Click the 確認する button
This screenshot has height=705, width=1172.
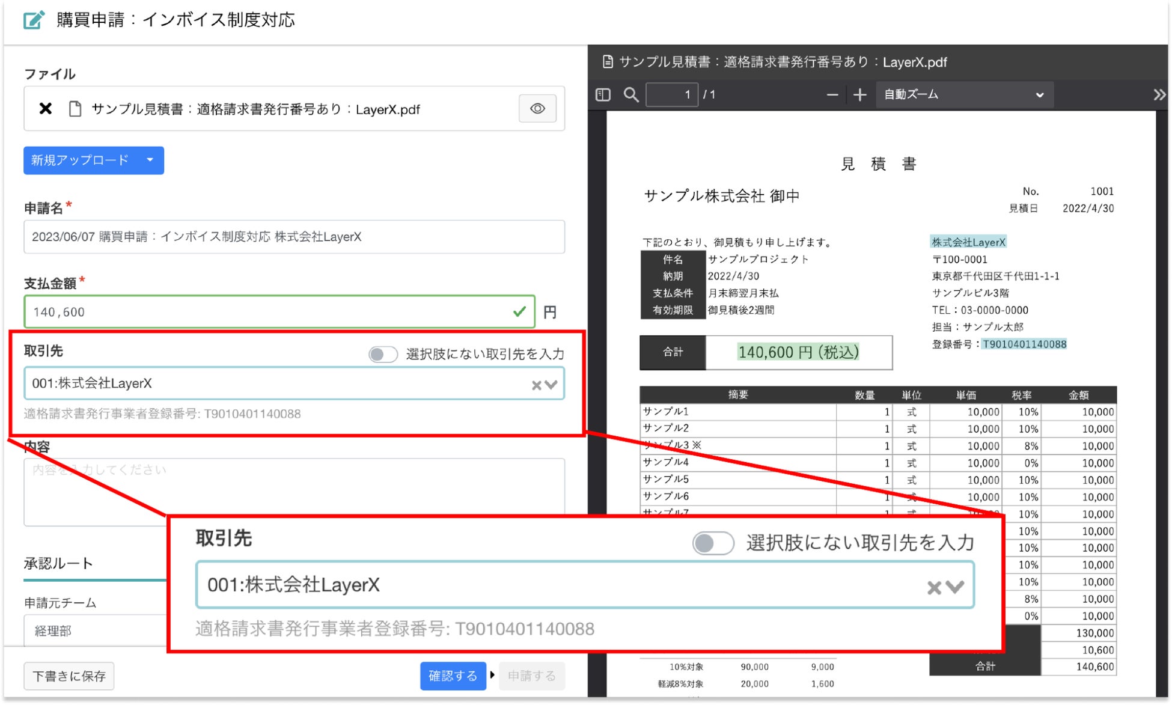point(453,676)
